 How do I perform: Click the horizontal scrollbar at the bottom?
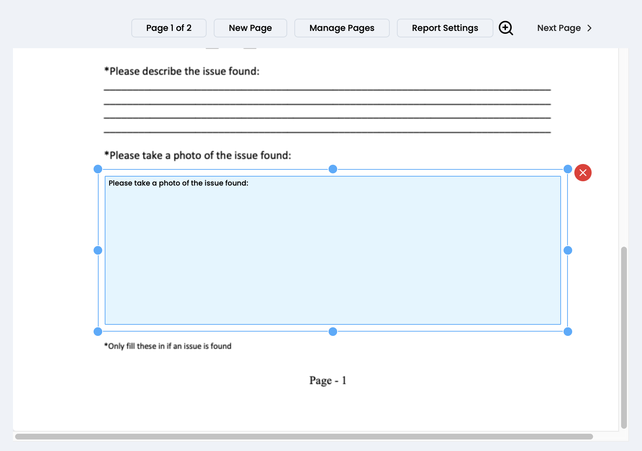(304, 437)
